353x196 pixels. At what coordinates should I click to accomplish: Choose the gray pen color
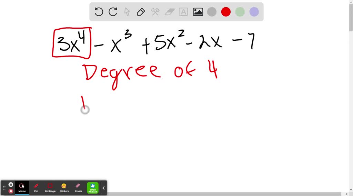click(x=212, y=12)
